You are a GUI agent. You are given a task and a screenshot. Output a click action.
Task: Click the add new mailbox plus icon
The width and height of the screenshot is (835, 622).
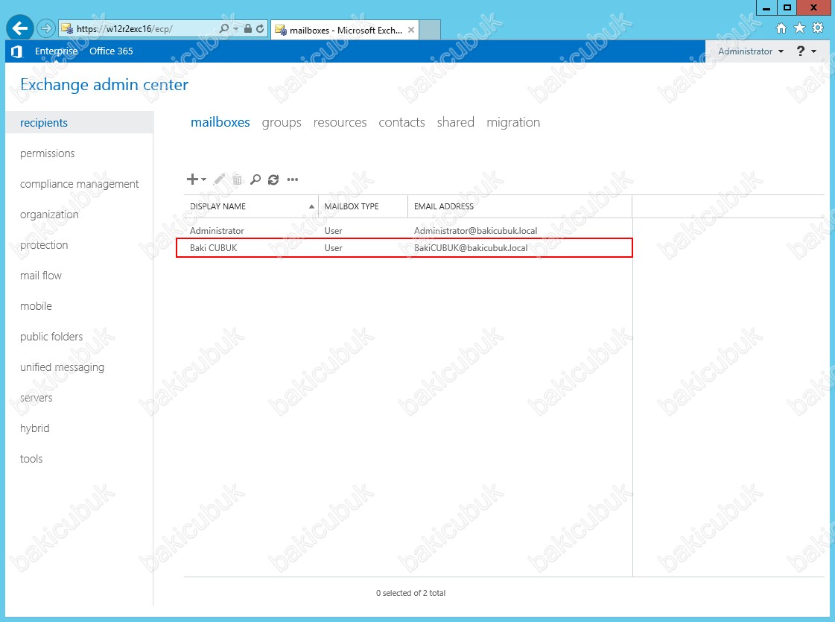coord(192,180)
